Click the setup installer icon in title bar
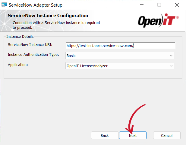Viewport: 186px width, 145px height. point(4,5)
